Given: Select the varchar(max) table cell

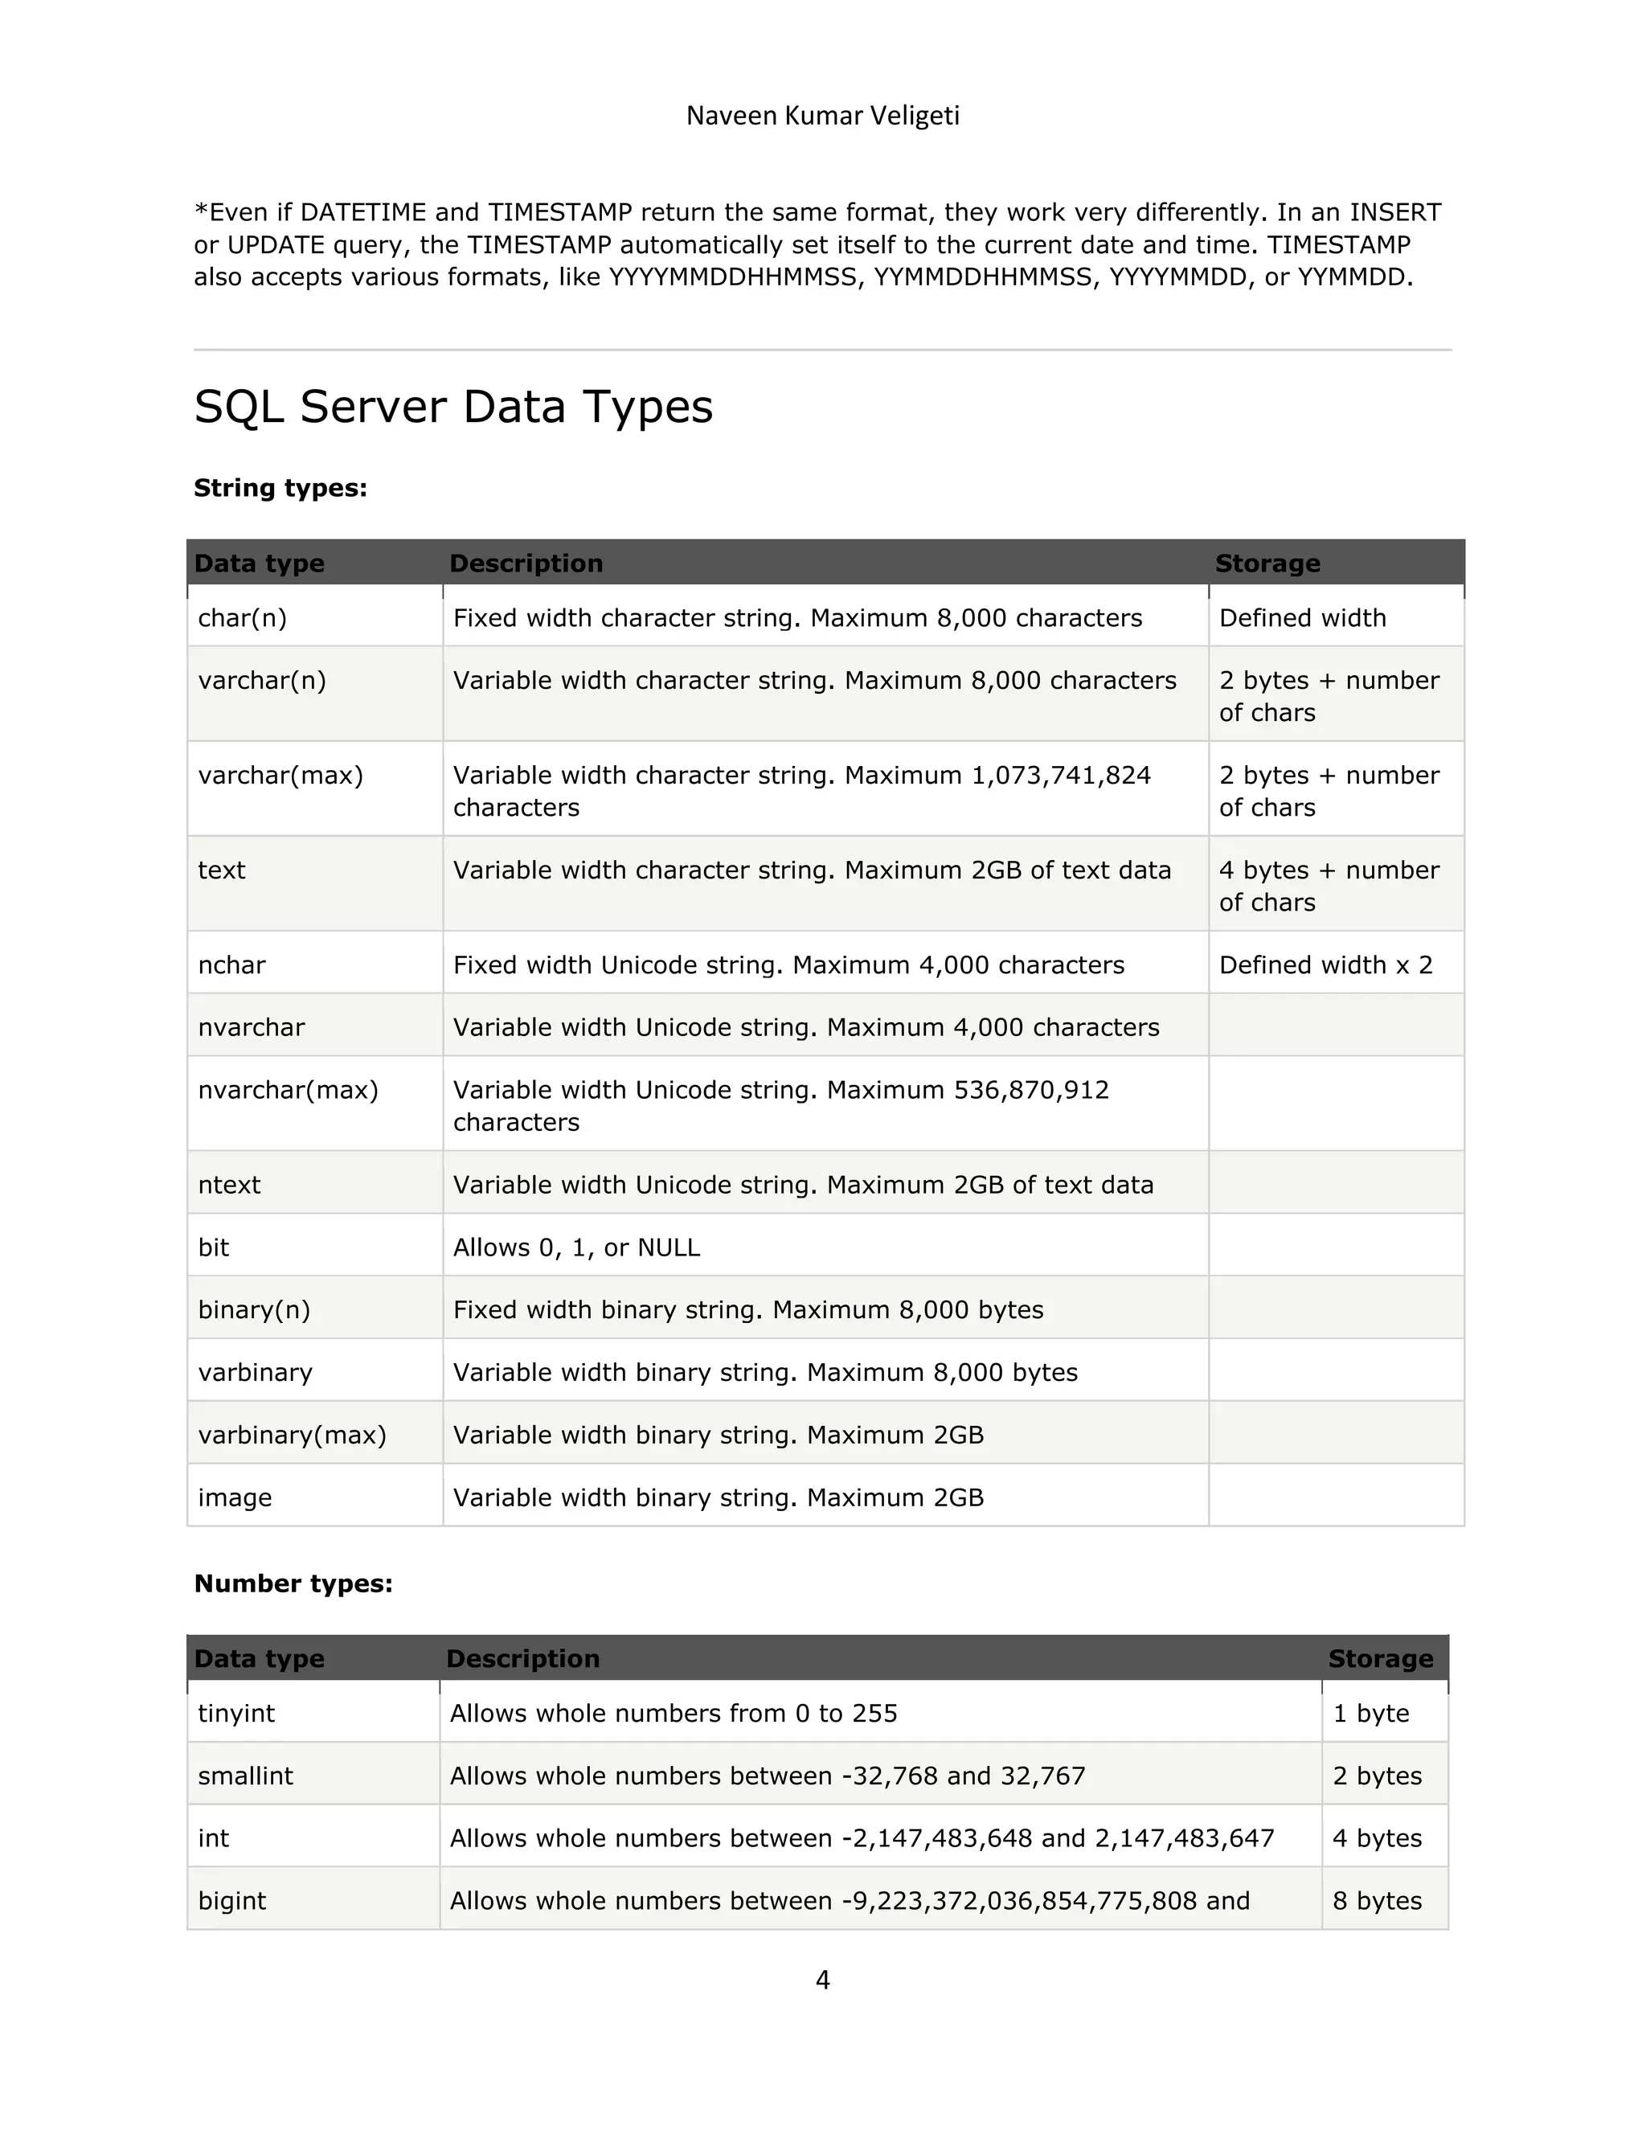Looking at the screenshot, I should pos(315,789).
